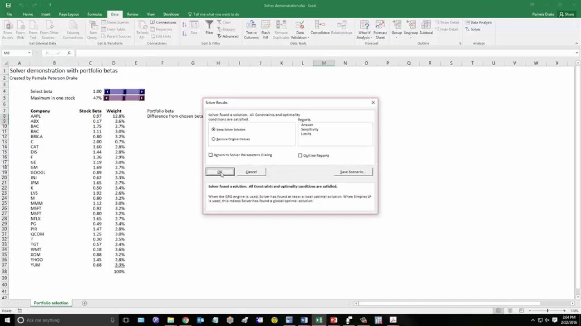581x326 pixels.
Task: Open the Page Layout tab
Action: pyautogui.click(x=69, y=14)
